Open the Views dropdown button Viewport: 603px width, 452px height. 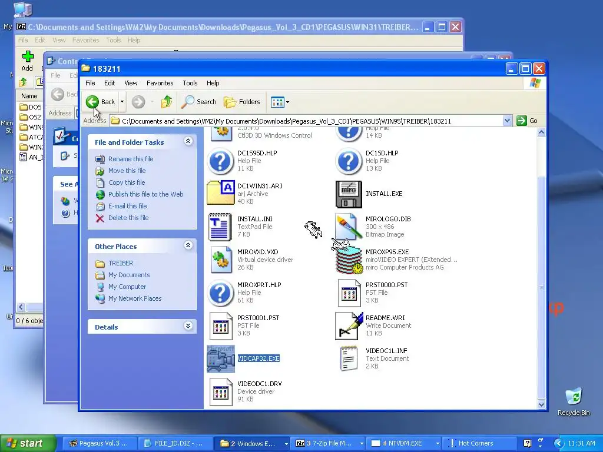[280, 102]
